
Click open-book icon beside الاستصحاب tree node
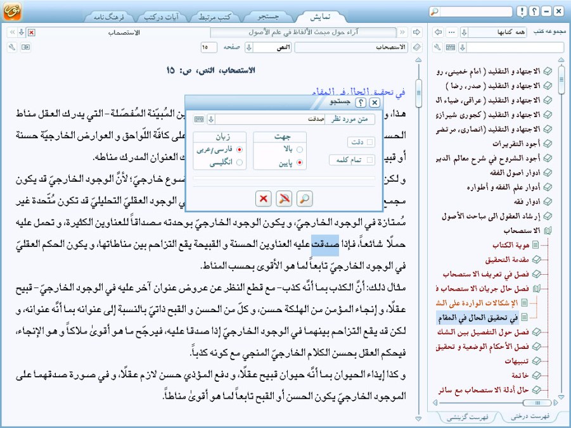(548, 230)
